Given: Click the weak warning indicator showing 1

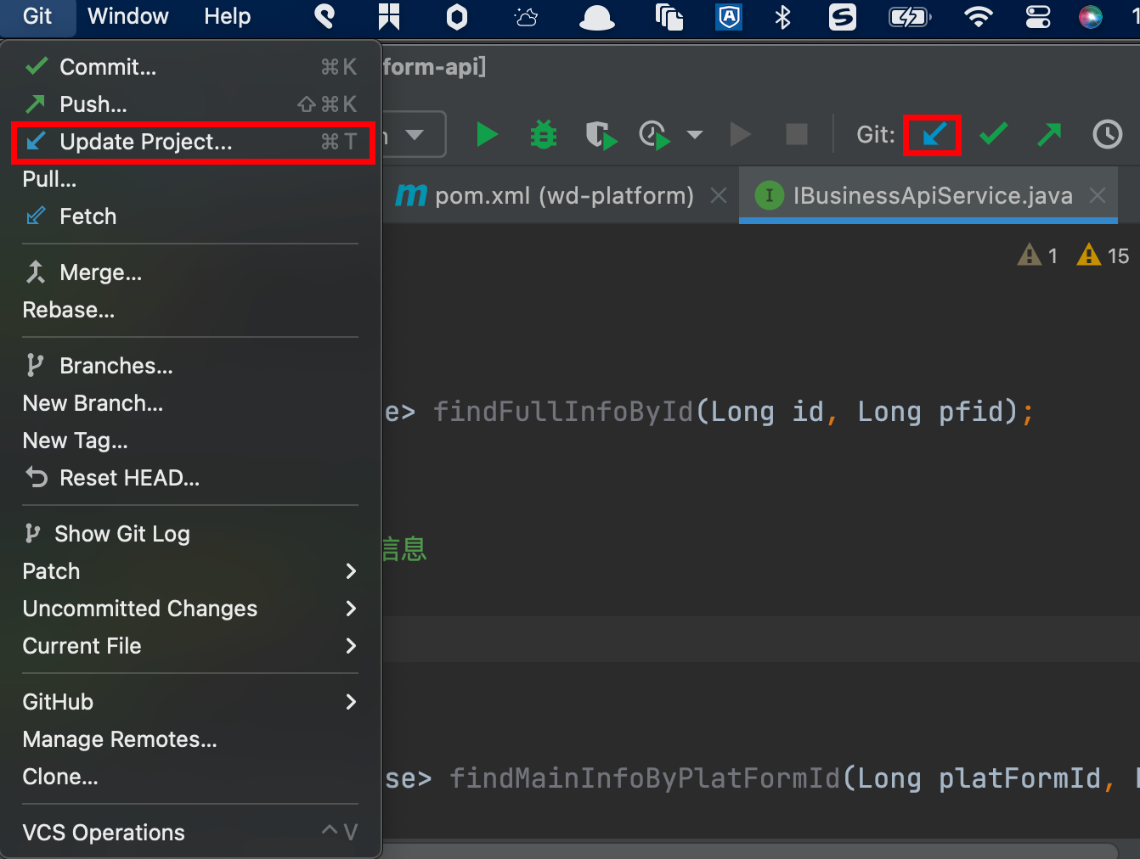Looking at the screenshot, I should 1038,255.
